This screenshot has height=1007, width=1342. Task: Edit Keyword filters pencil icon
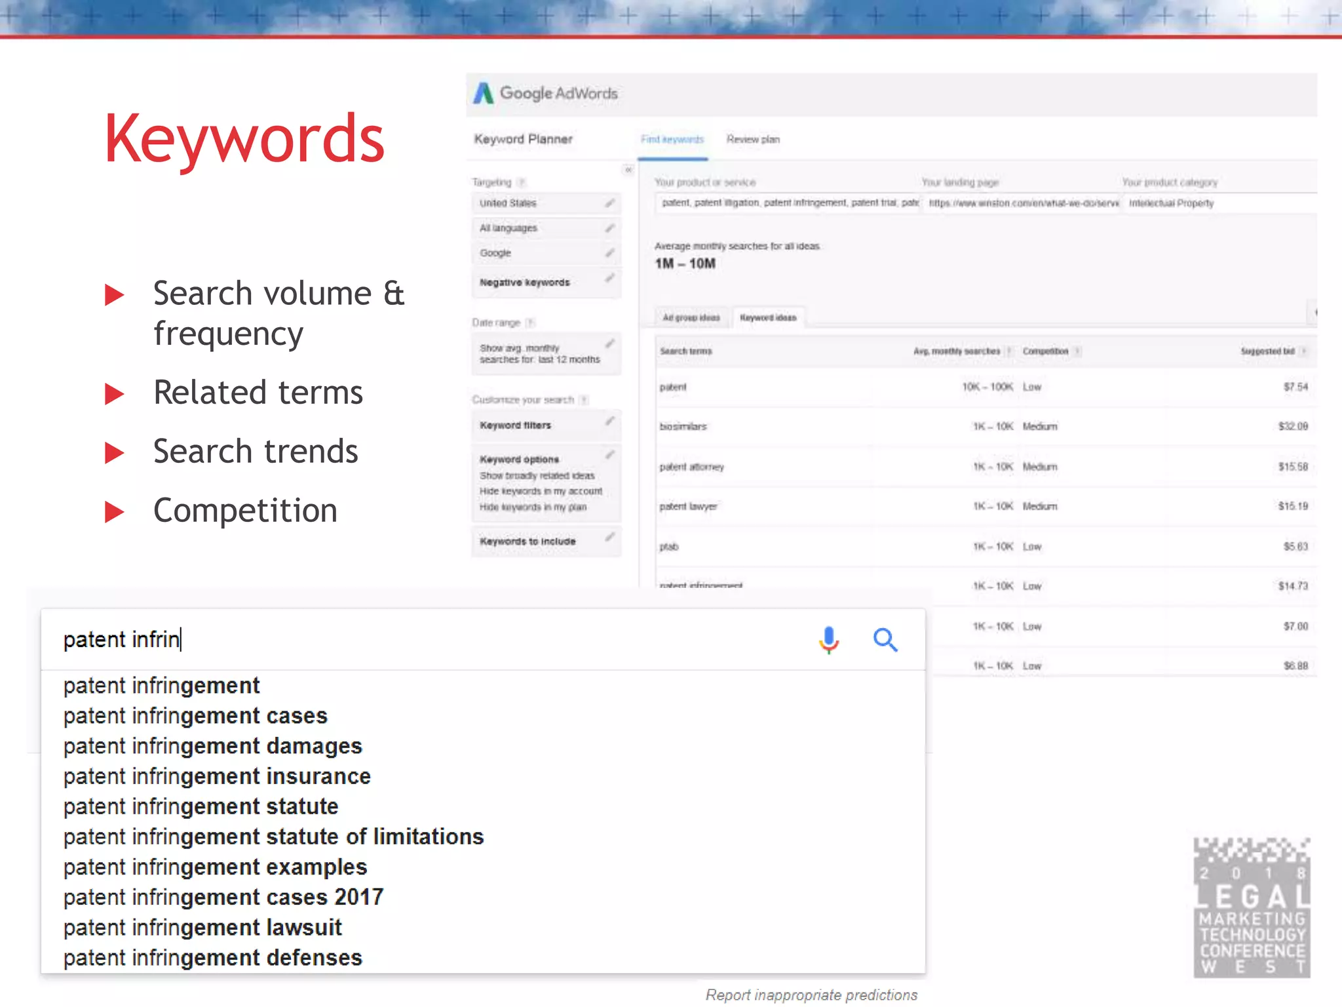pos(609,421)
